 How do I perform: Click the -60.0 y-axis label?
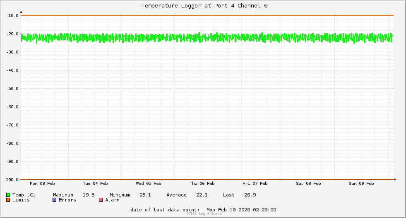(12, 107)
